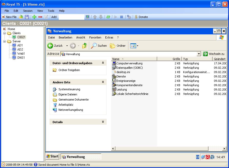Save the document with the floppy disk icon
Screen dimensions: 229x168
coord(27,17)
